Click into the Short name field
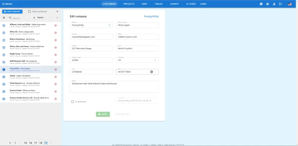This screenshot has width=298, height=146. [x=137, y=25]
